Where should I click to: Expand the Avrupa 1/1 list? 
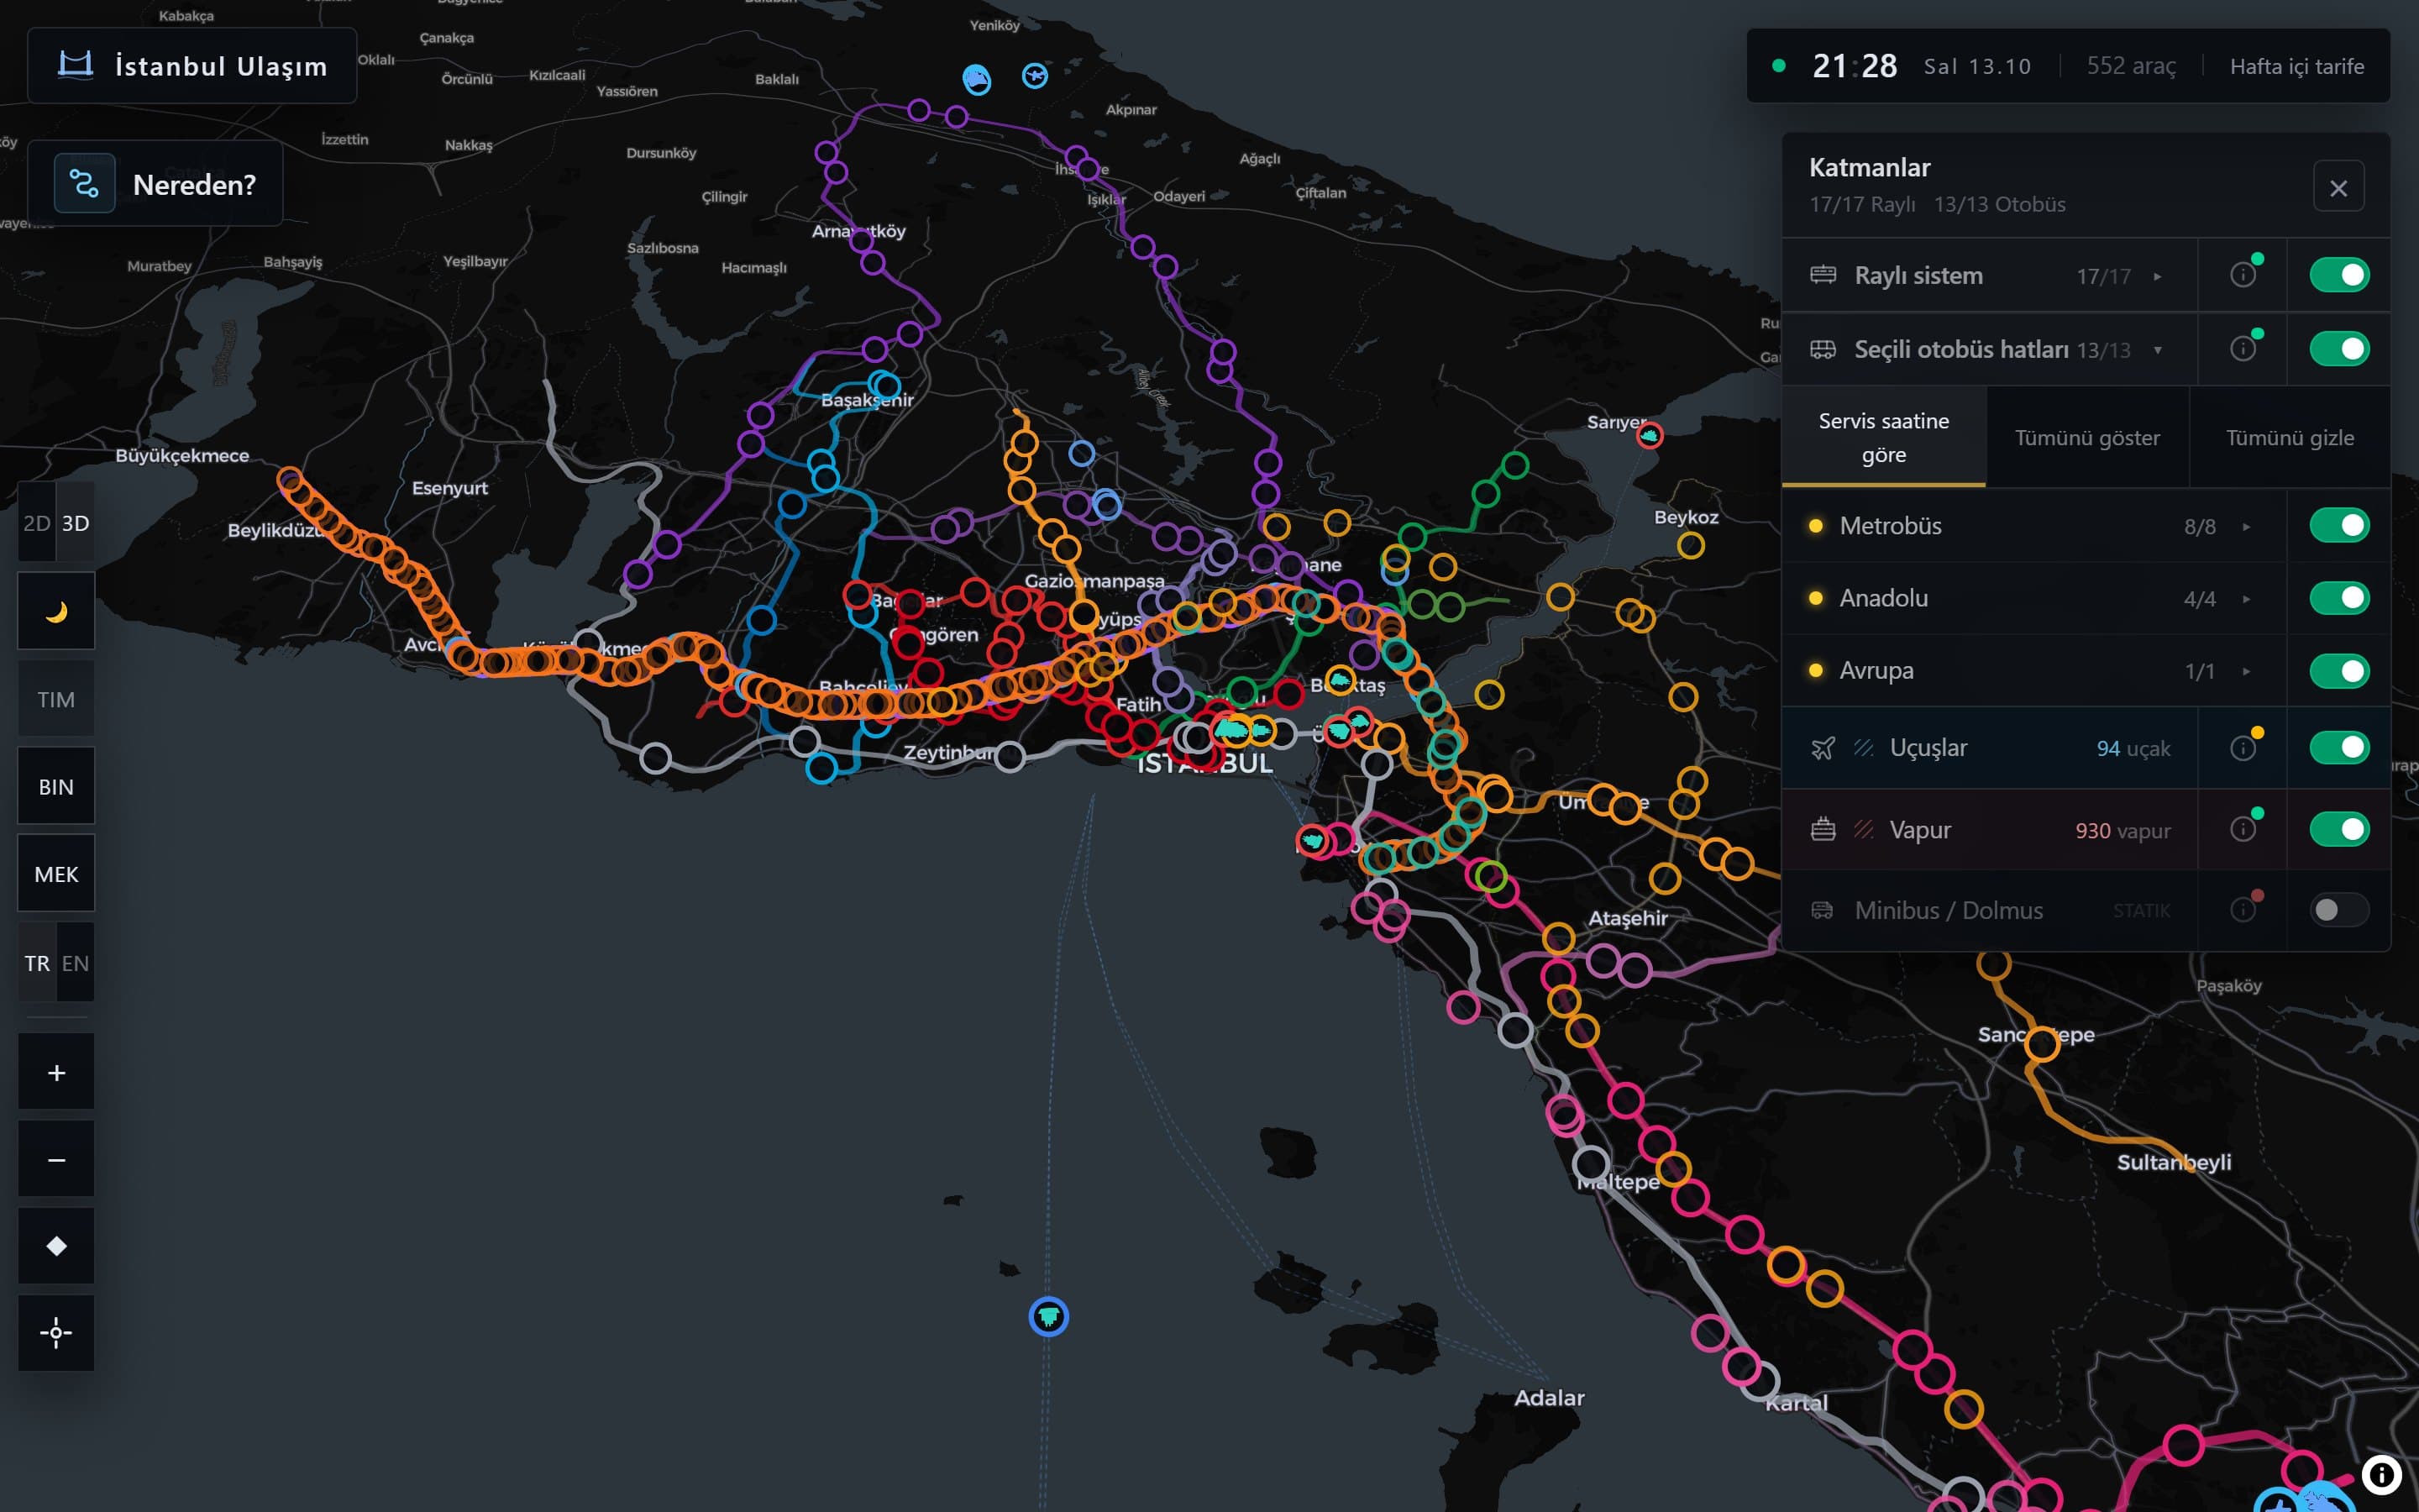tap(2246, 671)
